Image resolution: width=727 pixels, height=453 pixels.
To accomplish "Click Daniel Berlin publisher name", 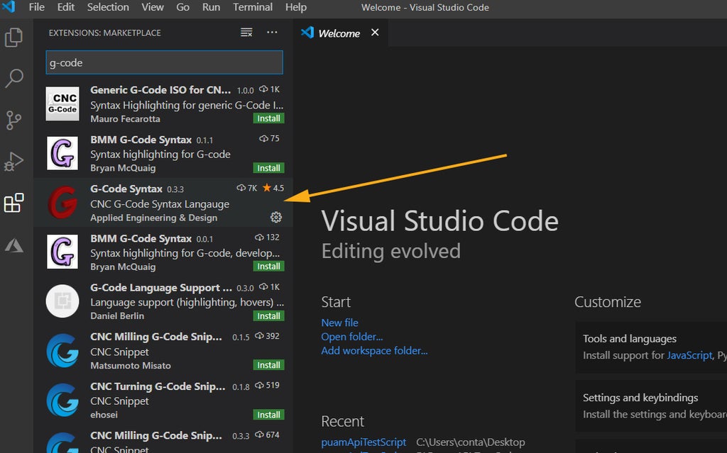I will (x=117, y=316).
